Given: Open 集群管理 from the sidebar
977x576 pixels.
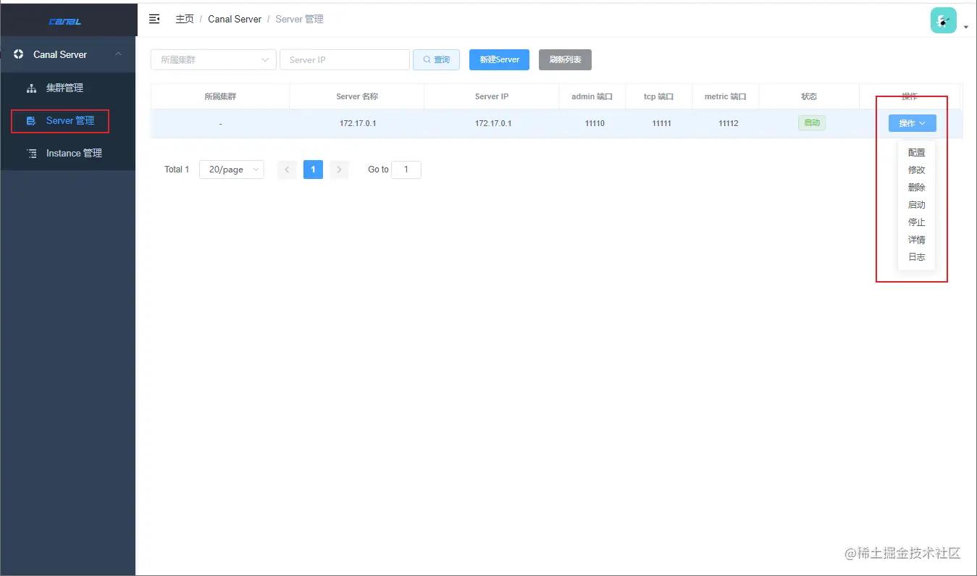Looking at the screenshot, I should tap(64, 88).
